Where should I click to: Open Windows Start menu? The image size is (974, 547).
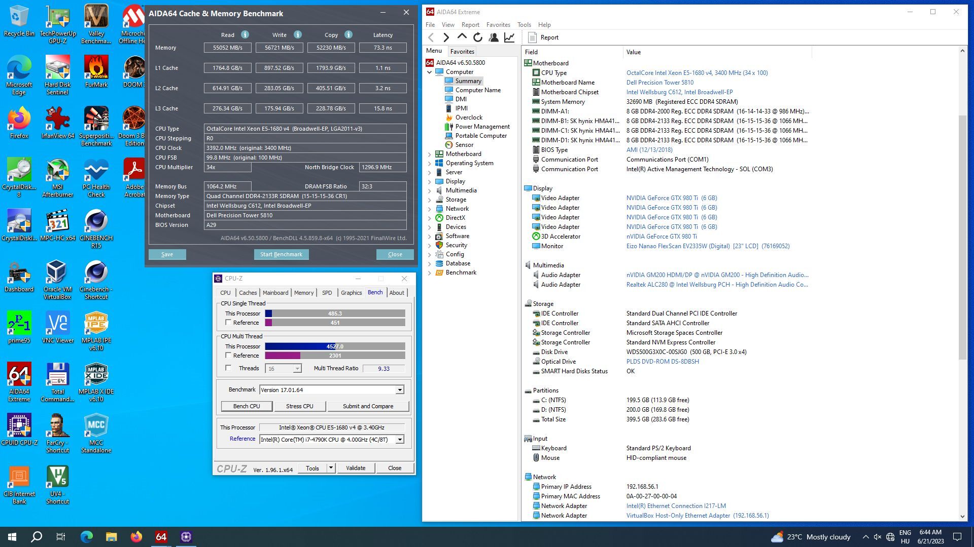pyautogui.click(x=12, y=537)
